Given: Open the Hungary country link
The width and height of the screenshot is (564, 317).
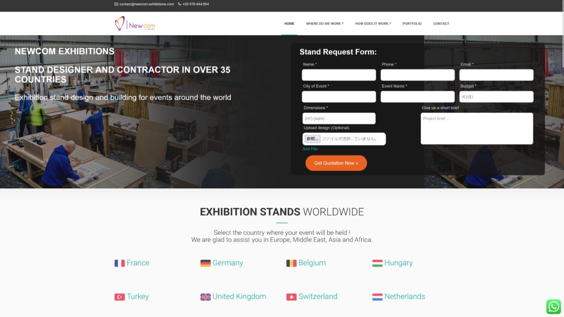Looking at the screenshot, I should [x=399, y=263].
